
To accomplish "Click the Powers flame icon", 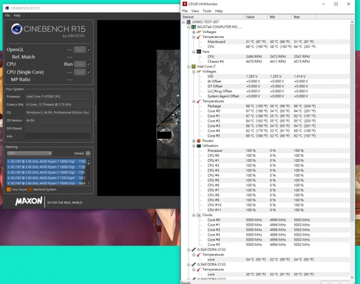I will [199, 141].
